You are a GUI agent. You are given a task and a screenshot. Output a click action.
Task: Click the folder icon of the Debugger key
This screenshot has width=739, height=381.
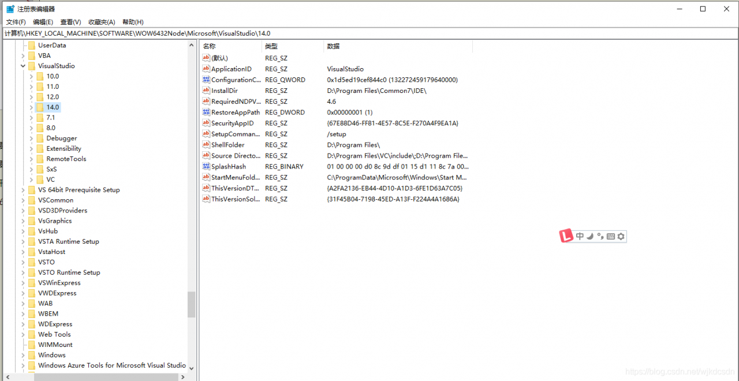pos(40,138)
